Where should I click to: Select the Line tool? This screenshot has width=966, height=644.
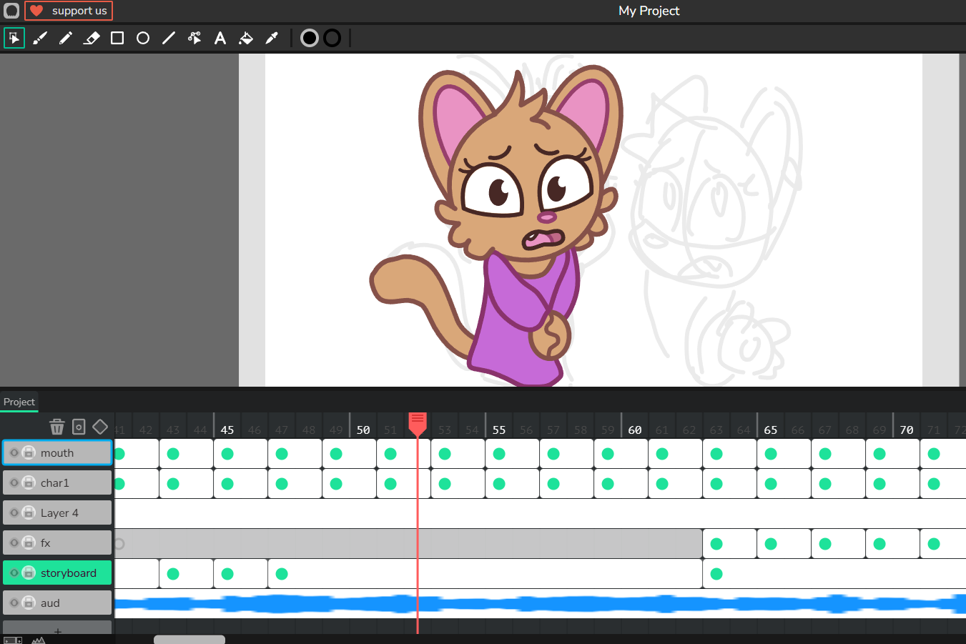[169, 38]
